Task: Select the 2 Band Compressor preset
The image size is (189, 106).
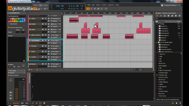Action: [x=165, y=70]
